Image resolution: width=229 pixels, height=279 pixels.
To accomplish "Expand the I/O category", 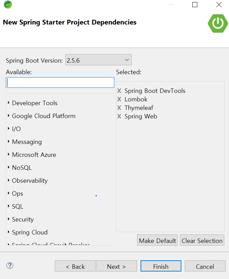I will point(9,128).
